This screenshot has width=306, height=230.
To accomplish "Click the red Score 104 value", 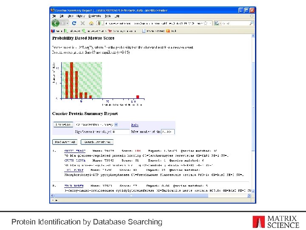I will pyautogui.click(x=138, y=151).
